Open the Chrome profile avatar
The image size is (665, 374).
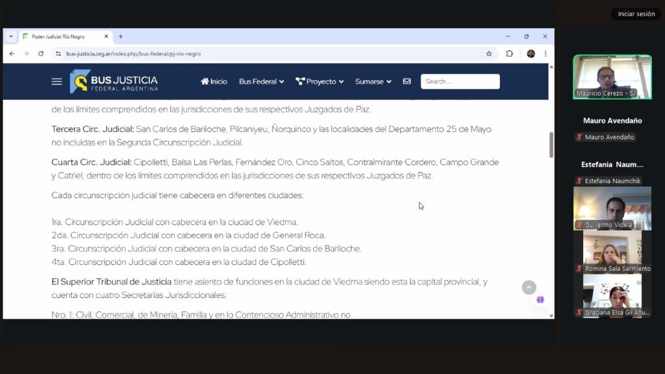pyautogui.click(x=531, y=54)
